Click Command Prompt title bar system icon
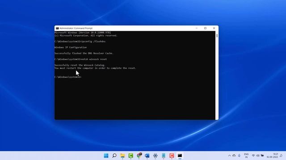The width and height of the screenshot is (286, 160). (57, 28)
